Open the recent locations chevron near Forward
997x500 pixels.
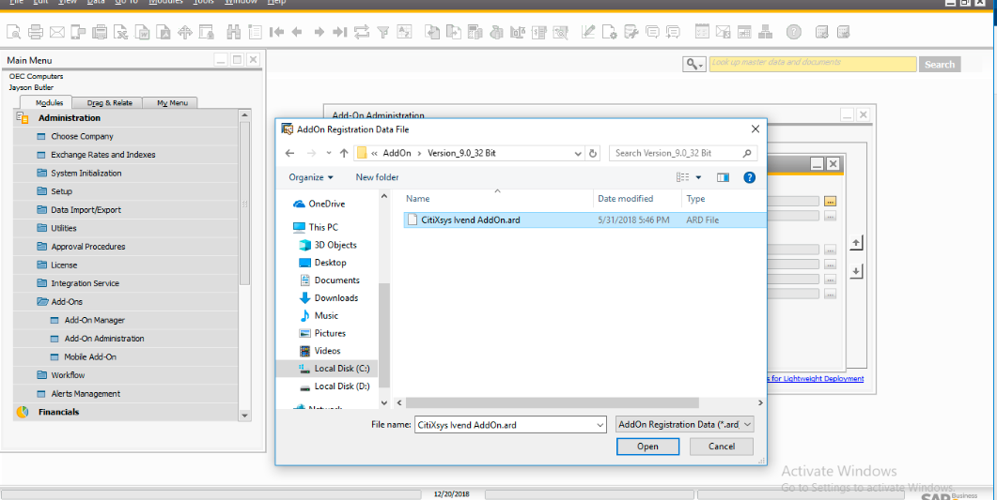coord(329,153)
